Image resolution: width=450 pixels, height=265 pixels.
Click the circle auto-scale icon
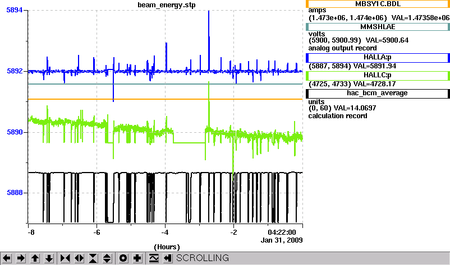[123, 258]
